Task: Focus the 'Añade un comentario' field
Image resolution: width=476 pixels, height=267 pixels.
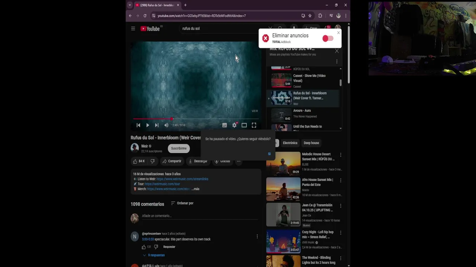Action: coord(200,216)
